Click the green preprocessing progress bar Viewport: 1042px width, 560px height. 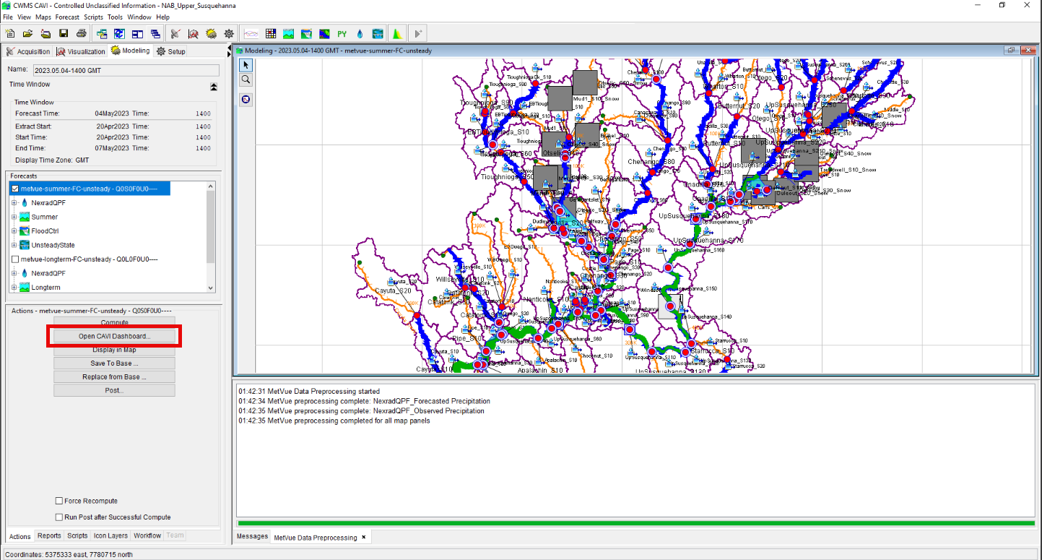pyautogui.click(x=635, y=523)
